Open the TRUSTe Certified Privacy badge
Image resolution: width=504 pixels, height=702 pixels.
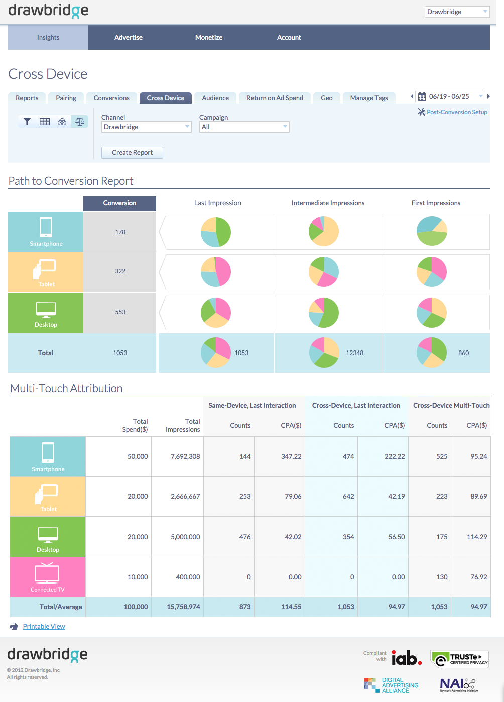[460, 659]
